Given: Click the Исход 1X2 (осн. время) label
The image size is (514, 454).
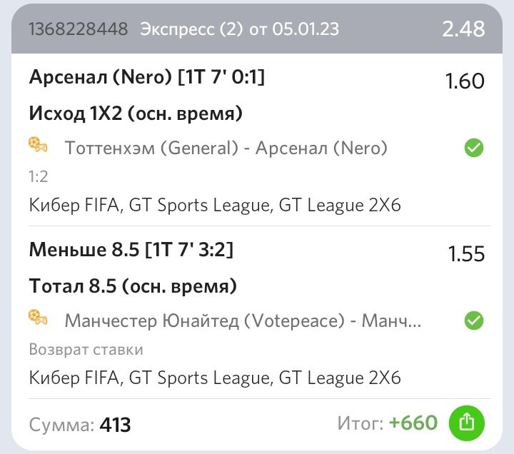Looking at the screenshot, I should coord(136,113).
